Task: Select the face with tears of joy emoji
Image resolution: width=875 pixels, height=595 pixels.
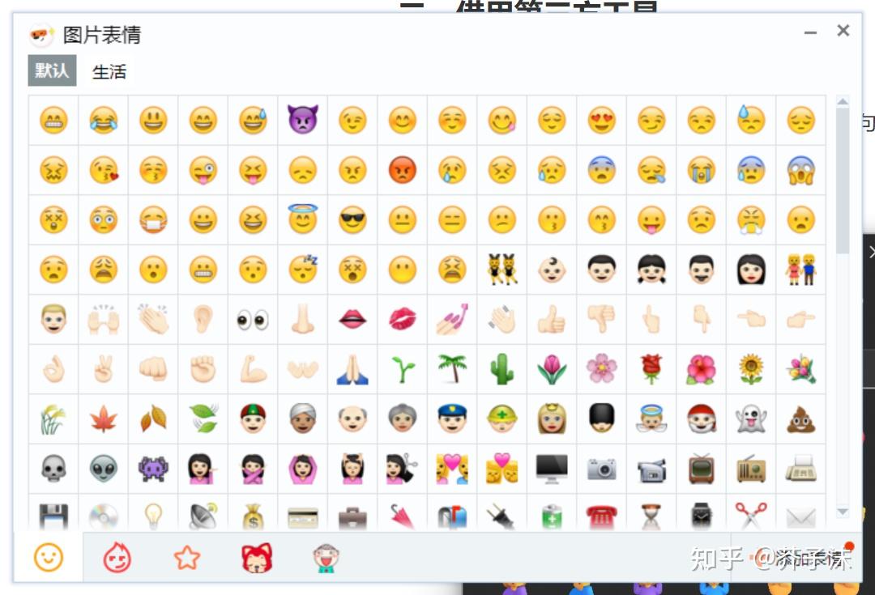Action: point(103,120)
